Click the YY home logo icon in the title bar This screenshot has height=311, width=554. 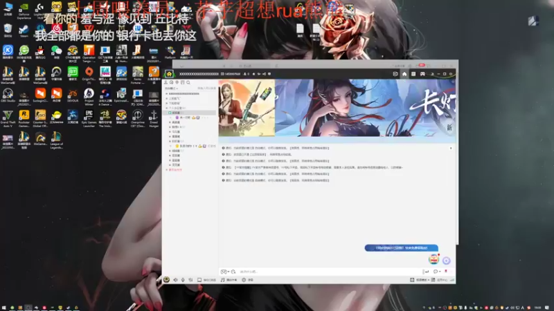coord(169,74)
